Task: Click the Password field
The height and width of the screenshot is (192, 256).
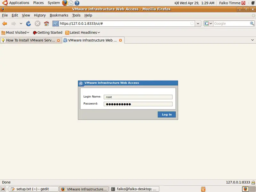Action: coord(138,104)
